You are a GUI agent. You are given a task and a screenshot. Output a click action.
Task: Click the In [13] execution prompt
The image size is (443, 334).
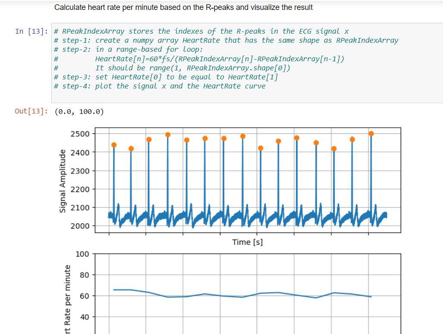tap(31, 31)
